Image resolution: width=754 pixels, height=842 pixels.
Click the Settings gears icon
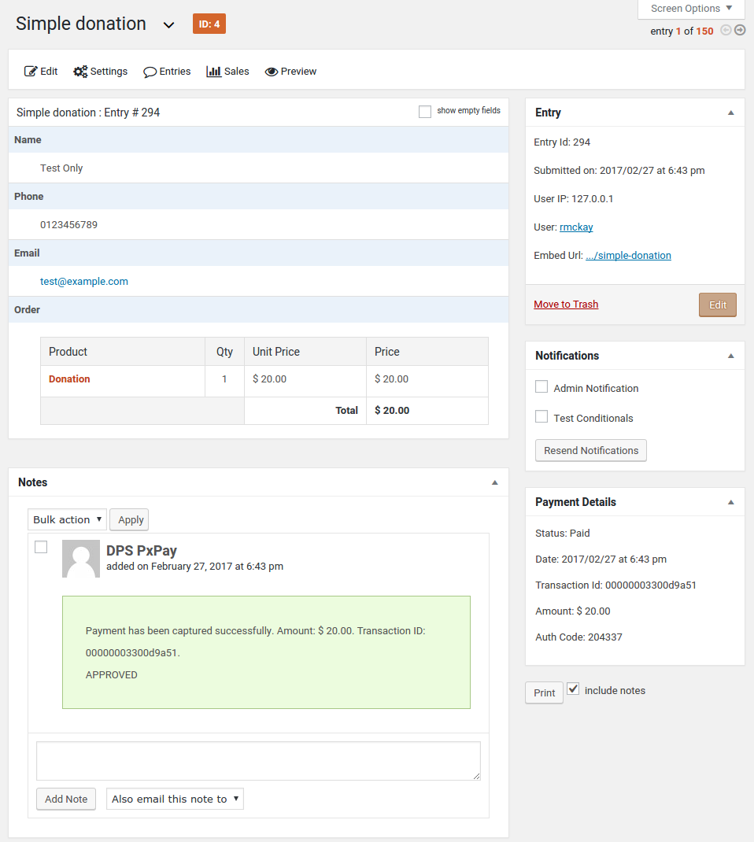pos(80,72)
